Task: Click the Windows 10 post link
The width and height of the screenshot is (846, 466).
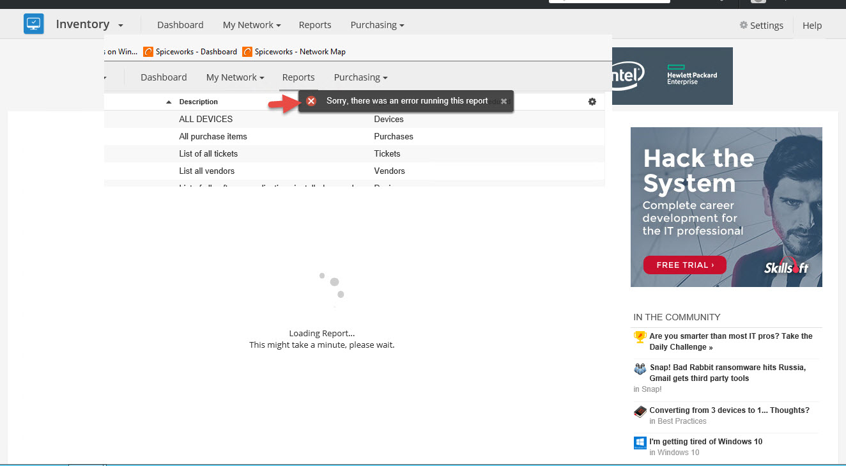Action: tap(705, 441)
